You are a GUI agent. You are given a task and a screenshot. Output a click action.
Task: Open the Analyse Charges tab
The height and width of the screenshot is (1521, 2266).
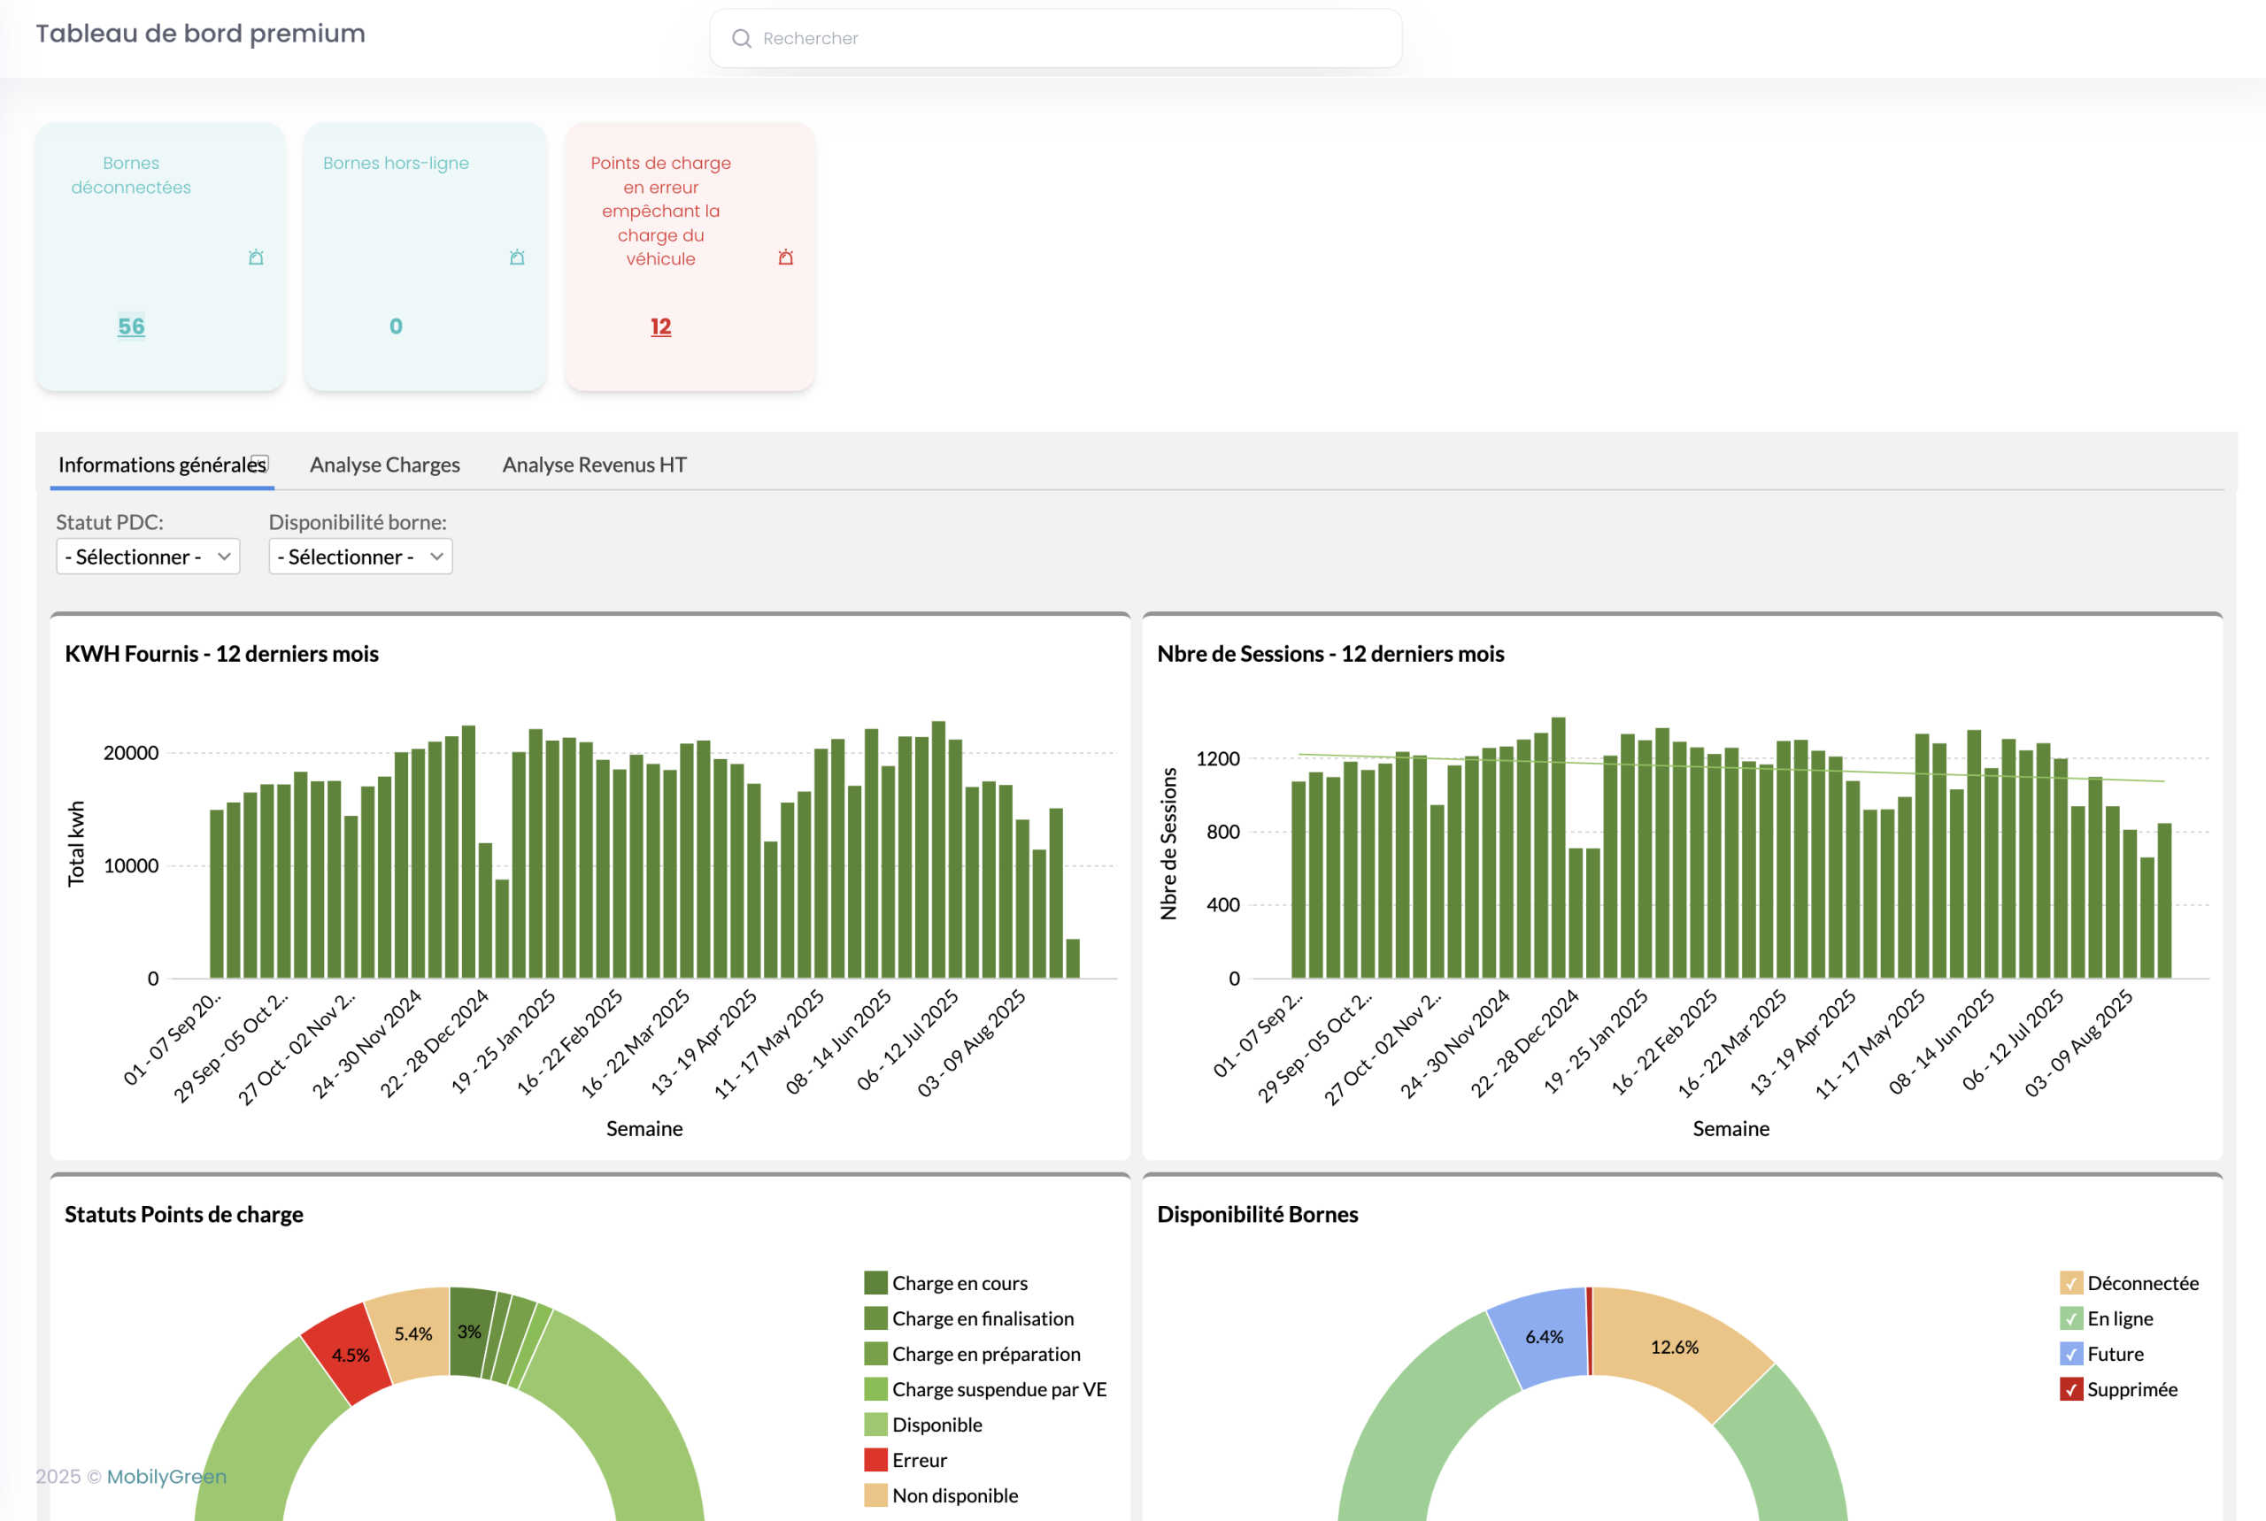pyautogui.click(x=384, y=465)
